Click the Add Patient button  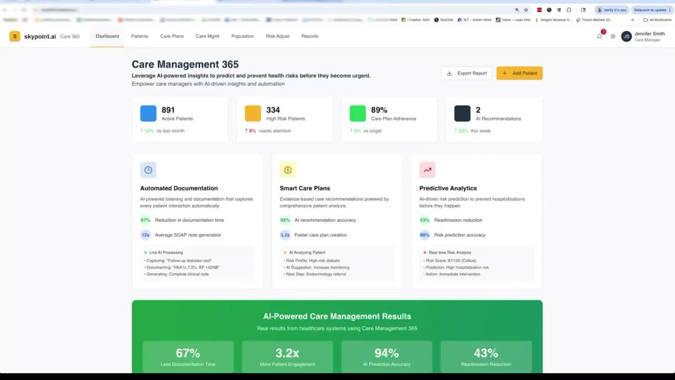(x=519, y=73)
